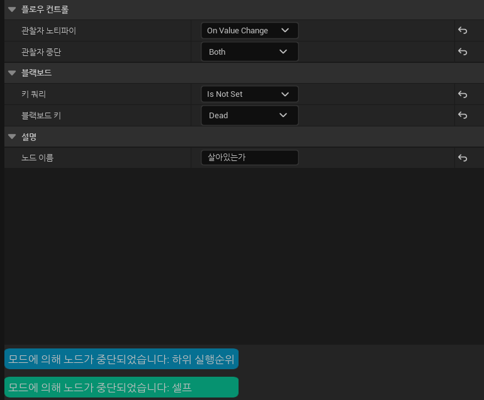
Task: Collapse the 블랙보드 section
Action: point(12,73)
